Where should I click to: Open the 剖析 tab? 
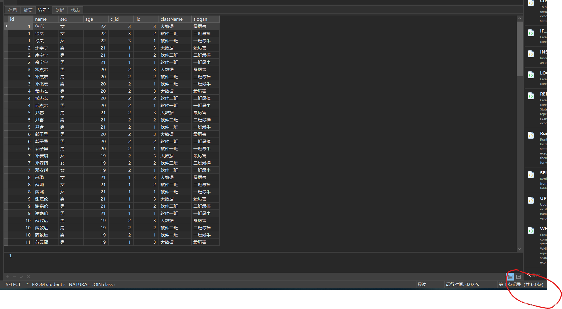(60, 10)
